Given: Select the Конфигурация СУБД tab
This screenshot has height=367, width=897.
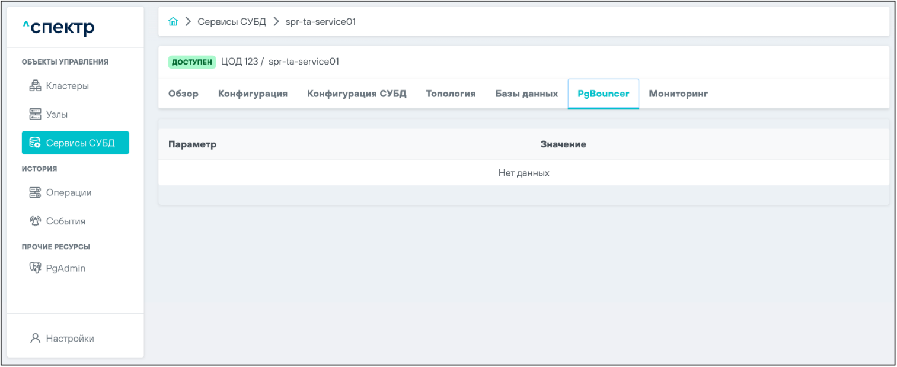Looking at the screenshot, I should pos(356,94).
